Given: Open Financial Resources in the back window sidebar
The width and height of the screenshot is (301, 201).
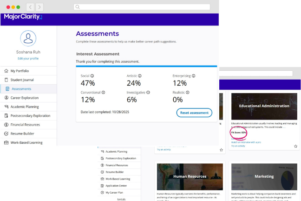Looking at the screenshot, I should point(119,165).
